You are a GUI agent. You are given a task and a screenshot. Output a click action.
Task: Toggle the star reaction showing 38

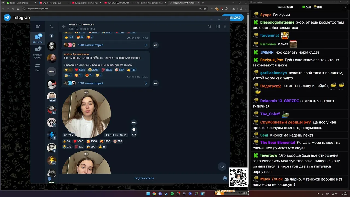coord(66,141)
